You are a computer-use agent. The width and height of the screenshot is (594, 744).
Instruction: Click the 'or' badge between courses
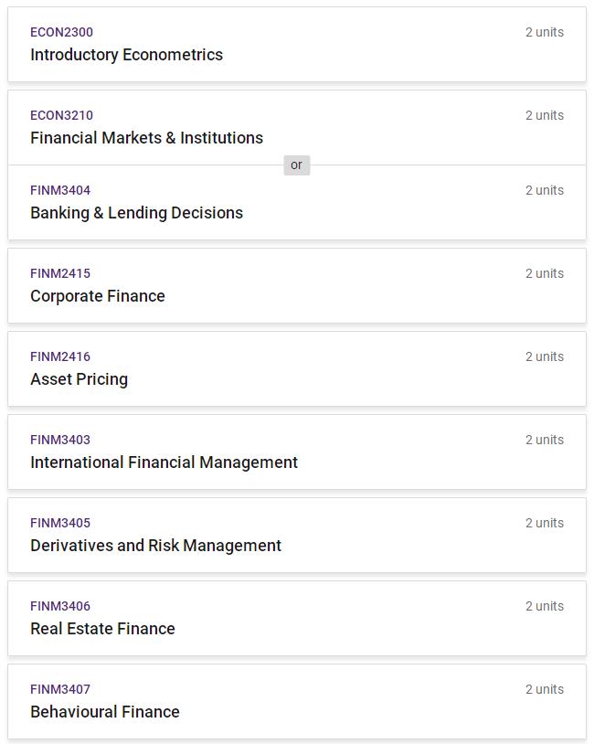click(x=296, y=165)
